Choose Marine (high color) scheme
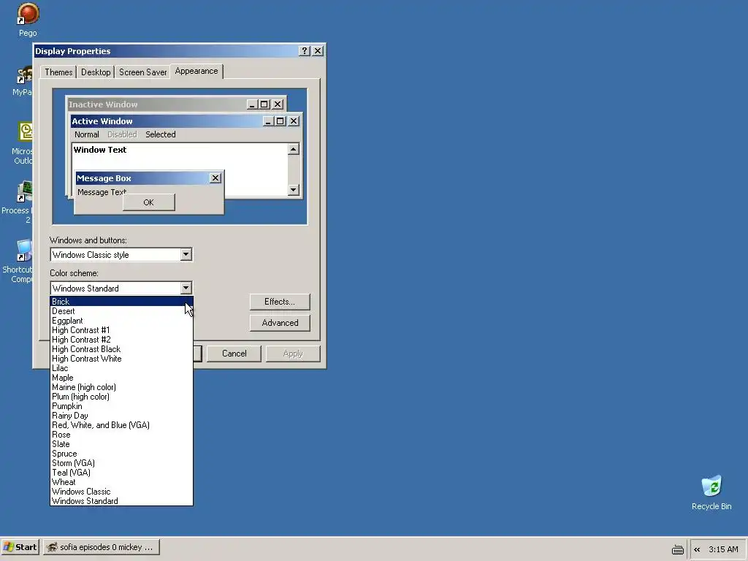 coord(122,387)
